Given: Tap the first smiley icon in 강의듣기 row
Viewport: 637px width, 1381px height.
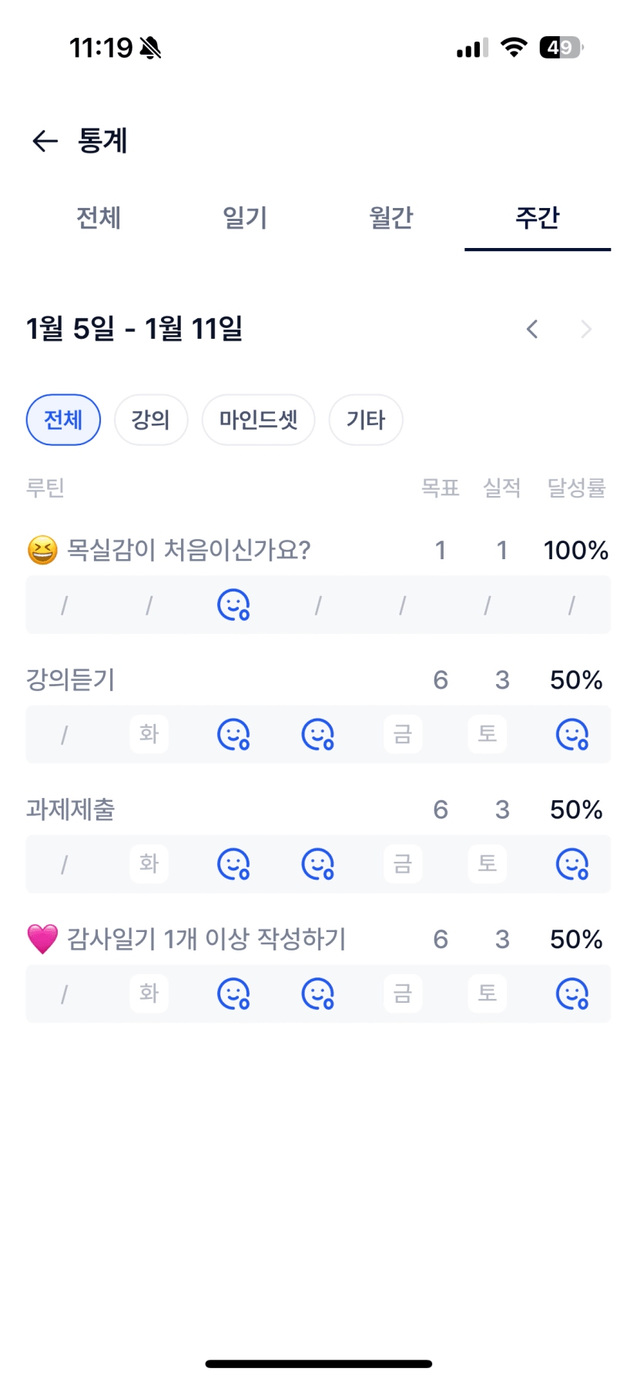Looking at the screenshot, I should point(233,735).
